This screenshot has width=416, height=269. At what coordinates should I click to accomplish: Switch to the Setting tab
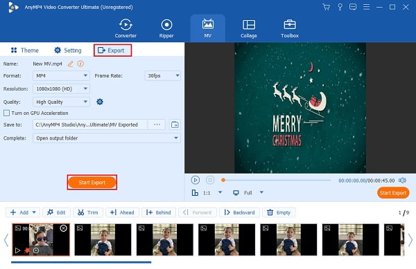tap(68, 50)
